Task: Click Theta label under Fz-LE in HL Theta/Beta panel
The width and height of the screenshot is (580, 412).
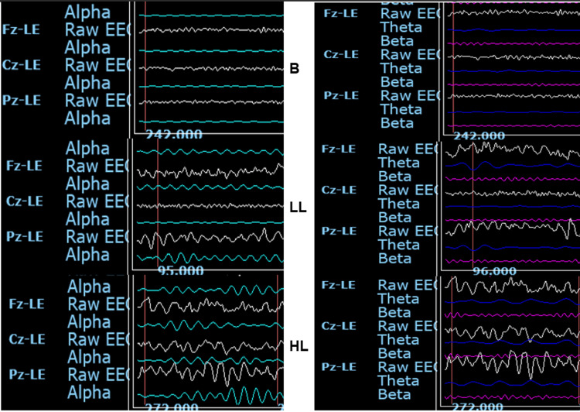Action: tap(398, 299)
